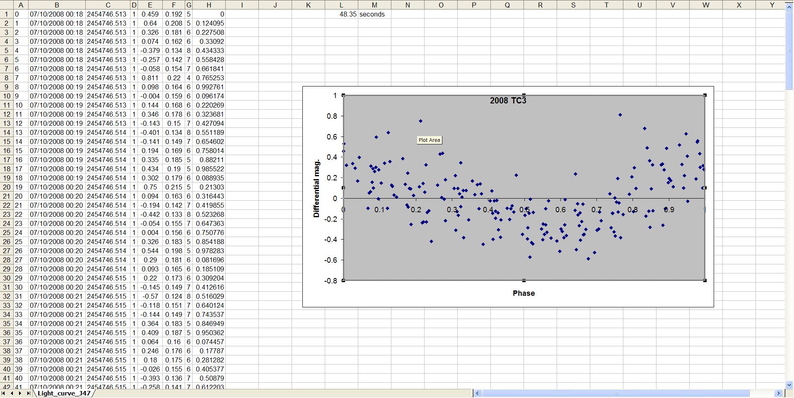Click cell with value 0.640124
This screenshot has width=794, height=398.
pyautogui.click(x=209, y=305)
